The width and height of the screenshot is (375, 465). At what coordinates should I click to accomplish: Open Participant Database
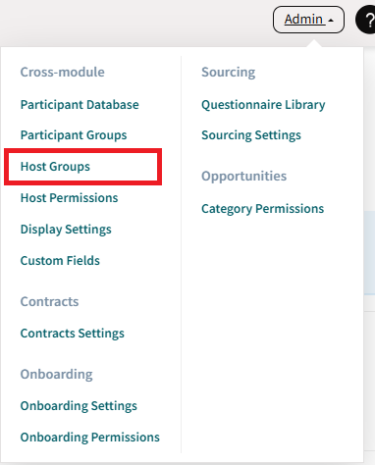coord(80,105)
